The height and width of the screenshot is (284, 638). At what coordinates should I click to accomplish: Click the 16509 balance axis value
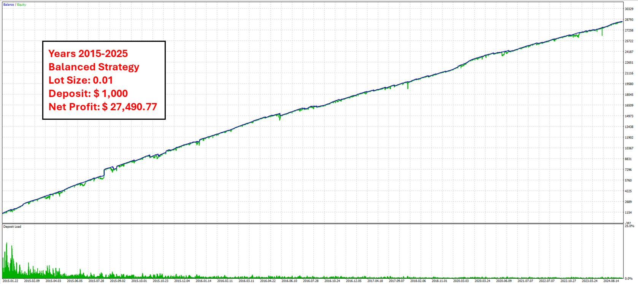tap(629, 105)
